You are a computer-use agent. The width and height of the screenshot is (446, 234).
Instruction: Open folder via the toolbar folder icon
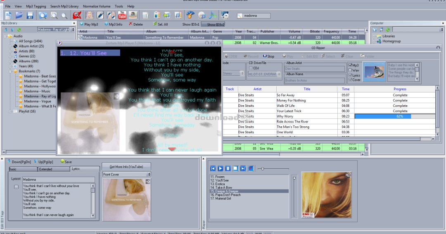pos(19,15)
